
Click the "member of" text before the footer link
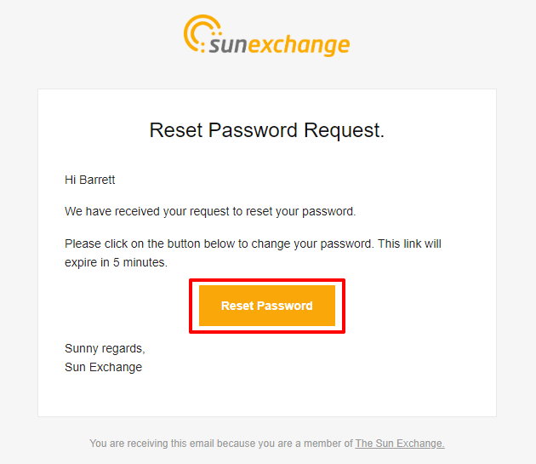pos(328,444)
